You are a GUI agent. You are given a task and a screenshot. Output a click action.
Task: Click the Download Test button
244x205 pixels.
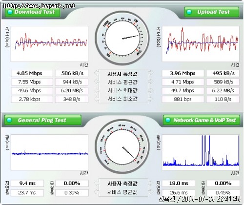(x=33, y=12)
